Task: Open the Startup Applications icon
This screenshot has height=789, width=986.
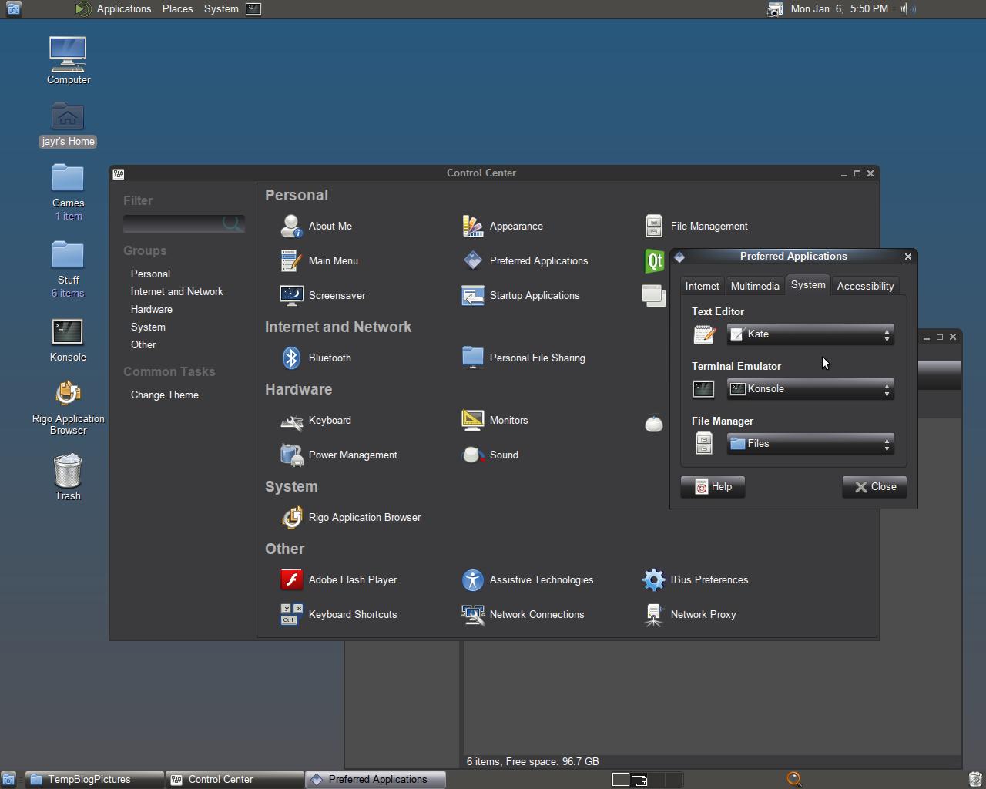Action: (472, 295)
